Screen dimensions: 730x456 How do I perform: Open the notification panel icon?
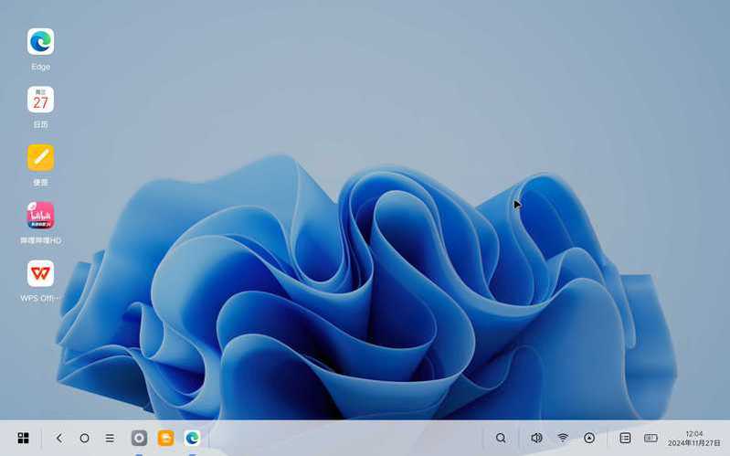tap(625, 438)
